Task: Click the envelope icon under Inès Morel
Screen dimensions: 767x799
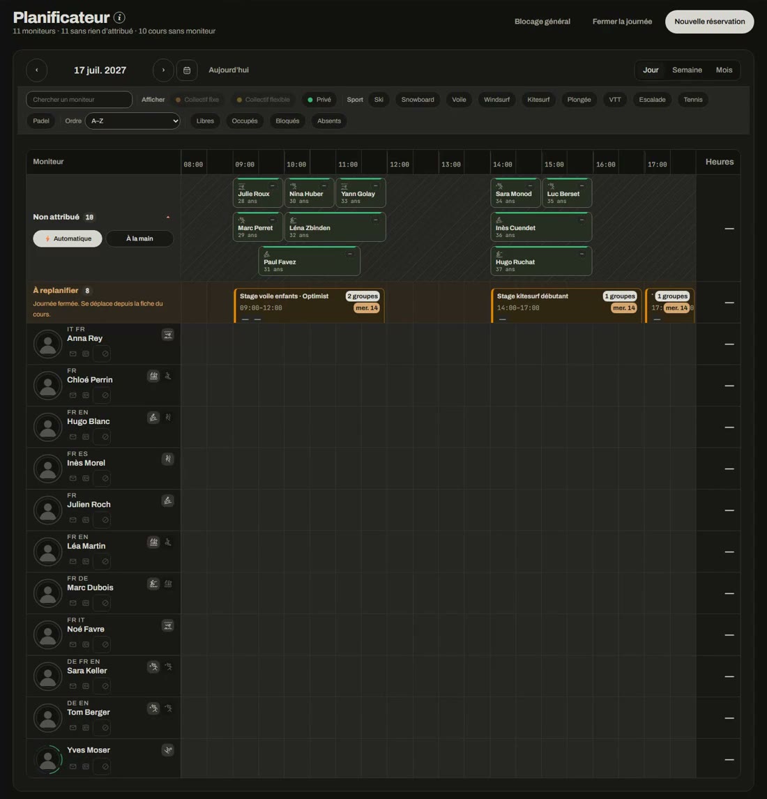Action: click(73, 478)
